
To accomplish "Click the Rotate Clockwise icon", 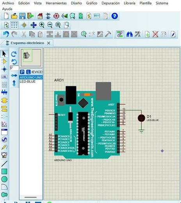I will point(14,54).
